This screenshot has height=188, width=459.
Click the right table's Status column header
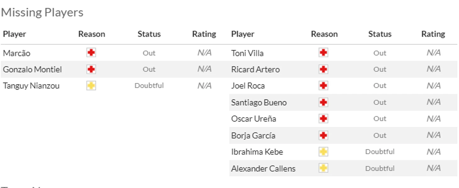point(380,34)
